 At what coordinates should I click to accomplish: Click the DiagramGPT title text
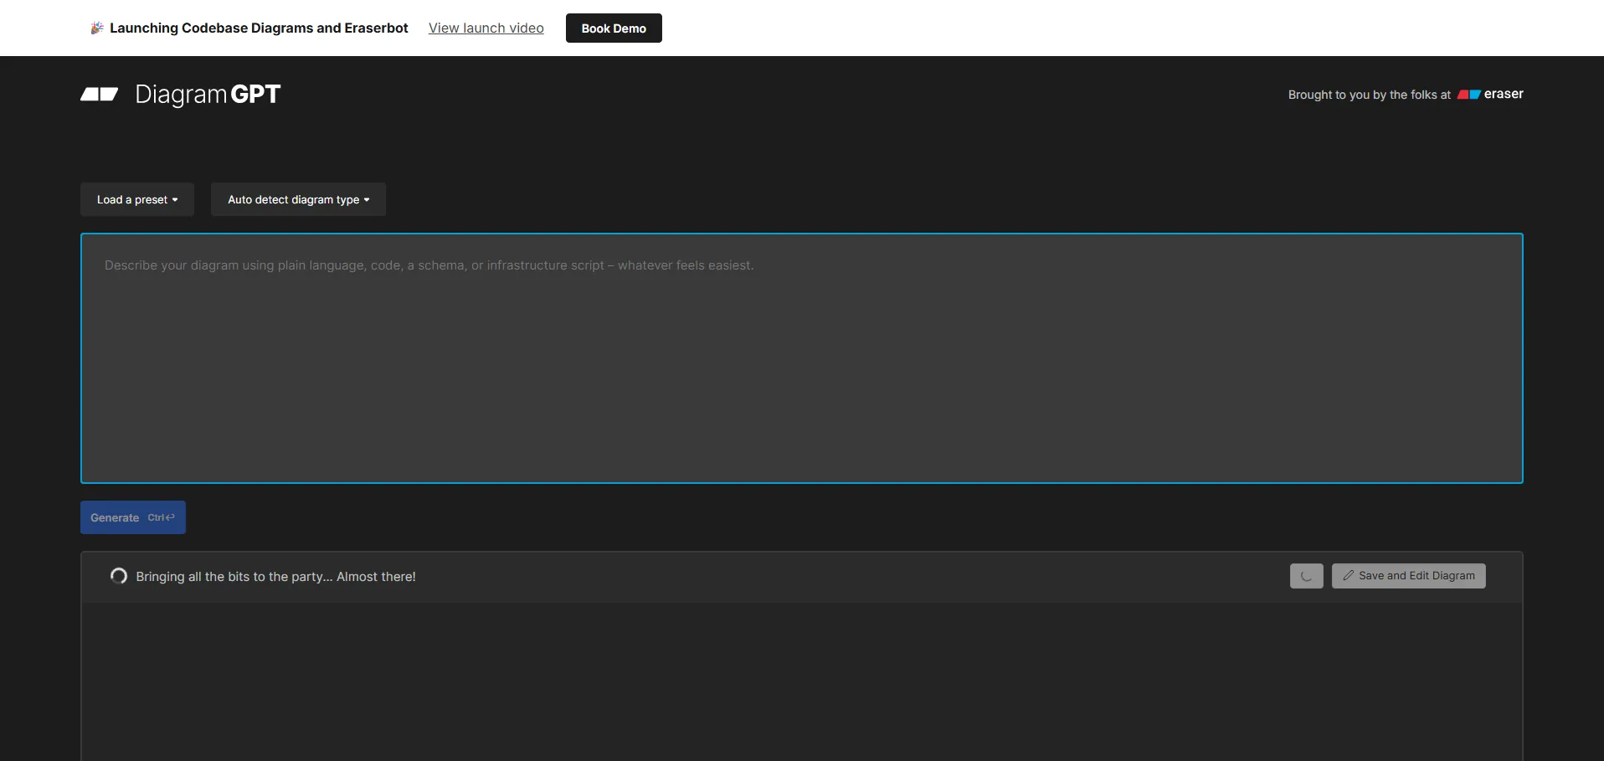point(208,95)
